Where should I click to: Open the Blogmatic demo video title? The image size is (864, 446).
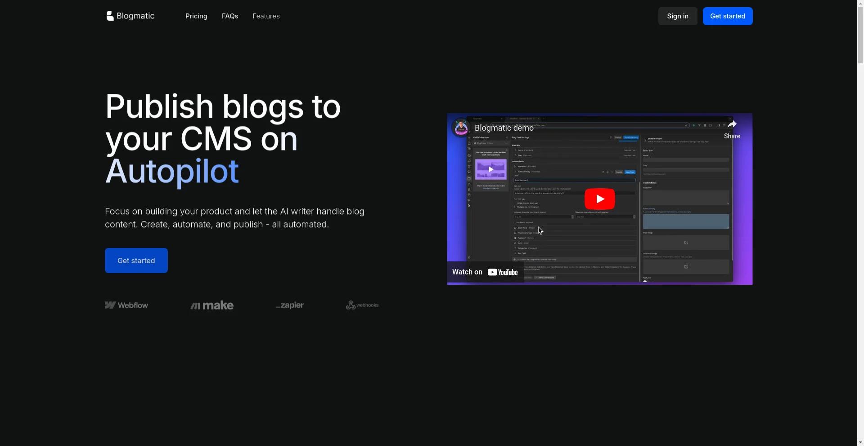pos(504,128)
